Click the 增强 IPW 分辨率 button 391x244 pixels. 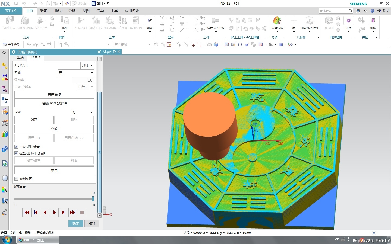(54, 103)
